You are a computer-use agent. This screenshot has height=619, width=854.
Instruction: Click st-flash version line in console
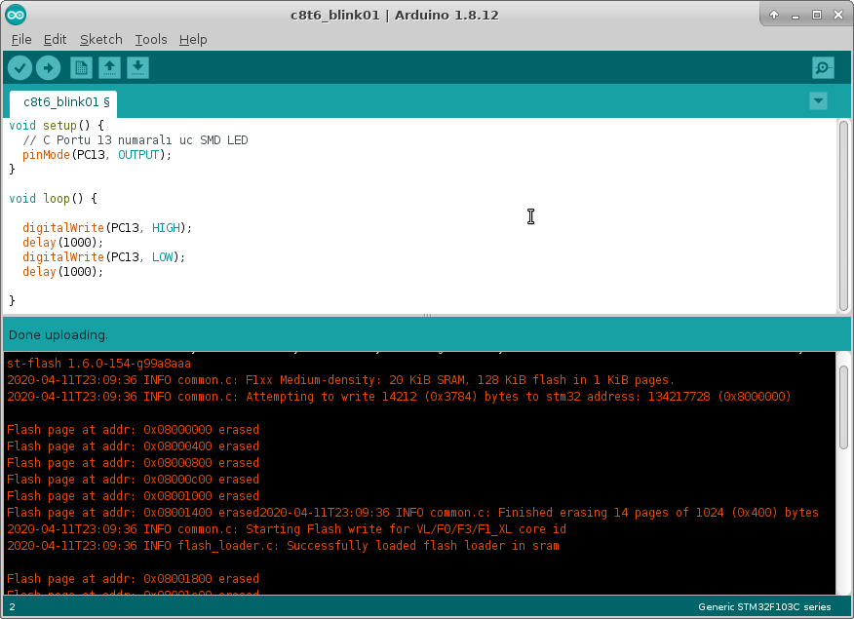(x=98, y=364)
